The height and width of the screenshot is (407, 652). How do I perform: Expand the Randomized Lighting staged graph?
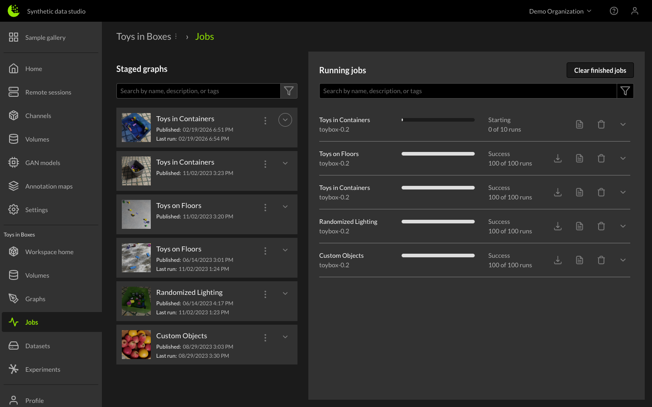click(285, 293)
